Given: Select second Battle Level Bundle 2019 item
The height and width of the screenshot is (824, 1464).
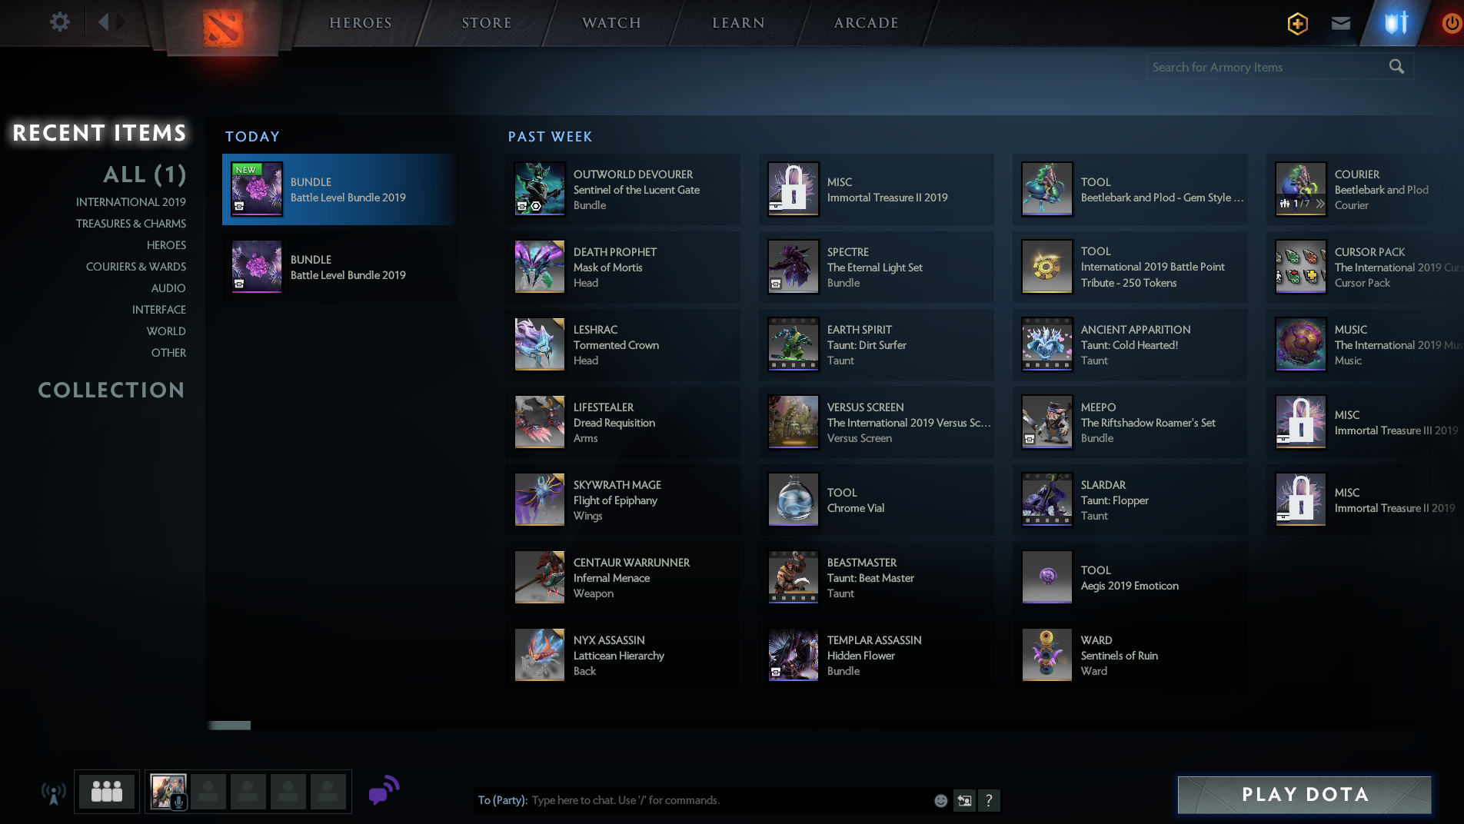Looking at the screenshot, I should tap(339, 267).
